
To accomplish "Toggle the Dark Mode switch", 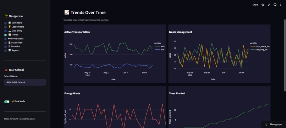I will point(7,101).
